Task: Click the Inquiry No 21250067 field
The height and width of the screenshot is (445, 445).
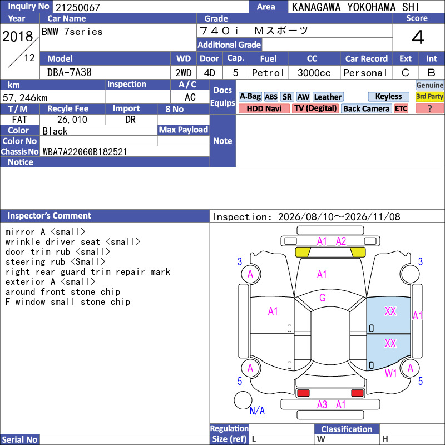Action: [151, 7]
